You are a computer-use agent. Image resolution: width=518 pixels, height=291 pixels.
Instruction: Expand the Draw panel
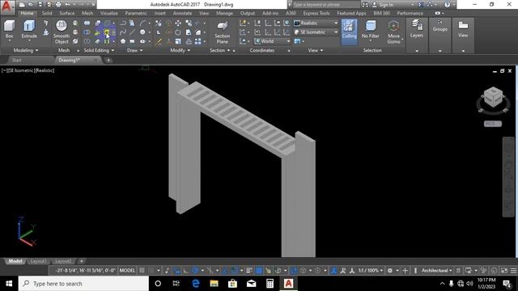pos(135,50)
